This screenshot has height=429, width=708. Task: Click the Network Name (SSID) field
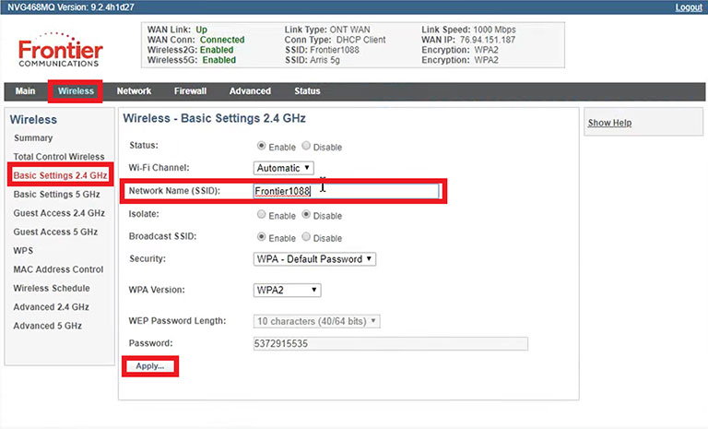346,191
